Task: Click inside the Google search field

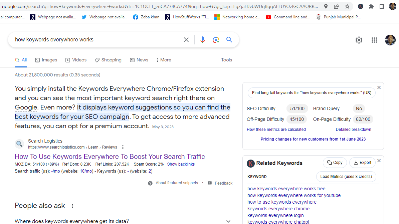Action: coord(97,40)
